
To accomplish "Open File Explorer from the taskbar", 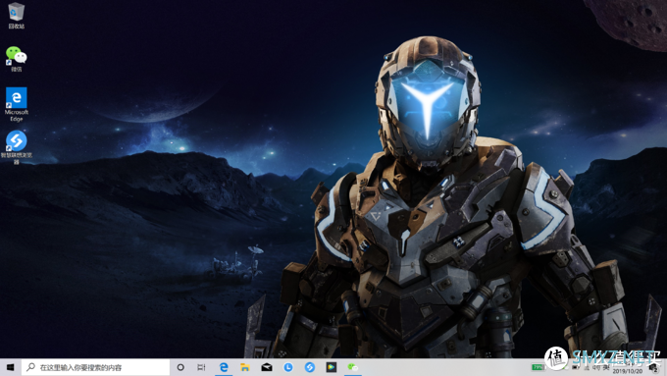I will click(245, 367).
